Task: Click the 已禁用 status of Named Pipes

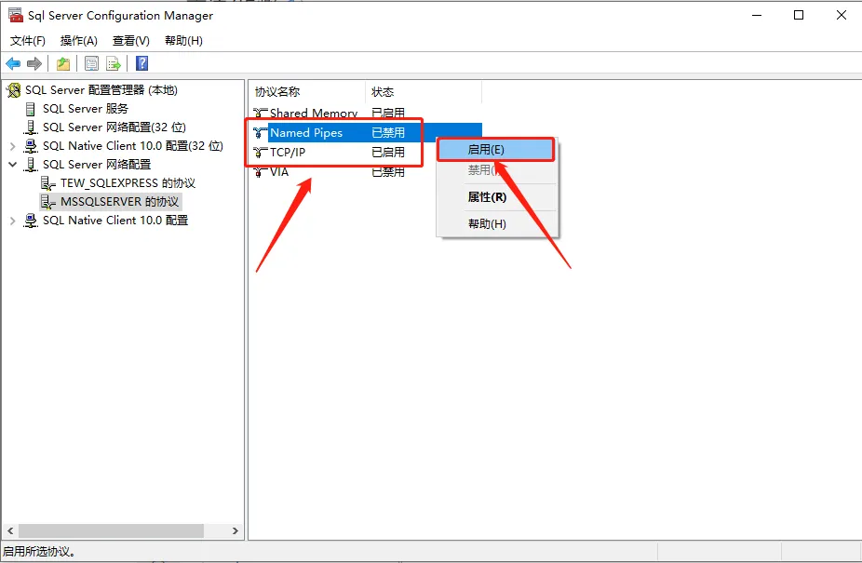Action: 388,132
